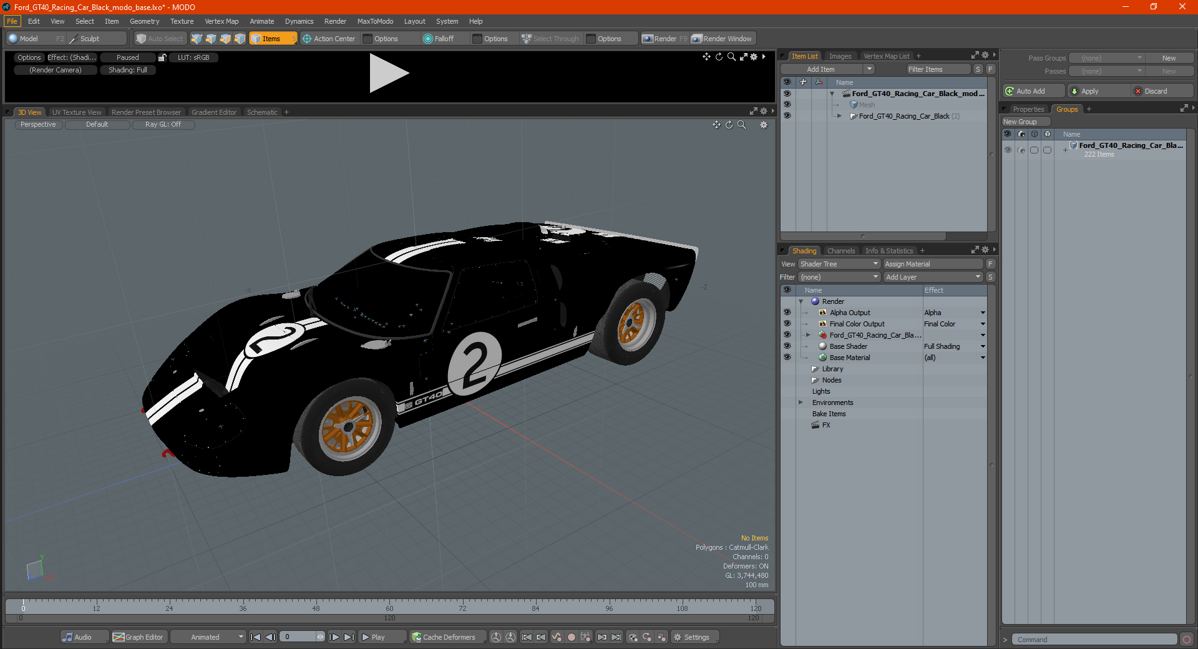Click Discard button
Image resolution: width=1198 pixels, height=649 pixels.
(x=1162, y=91)
